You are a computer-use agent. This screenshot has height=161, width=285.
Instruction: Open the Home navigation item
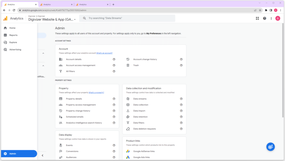click(x=12, y=28)
